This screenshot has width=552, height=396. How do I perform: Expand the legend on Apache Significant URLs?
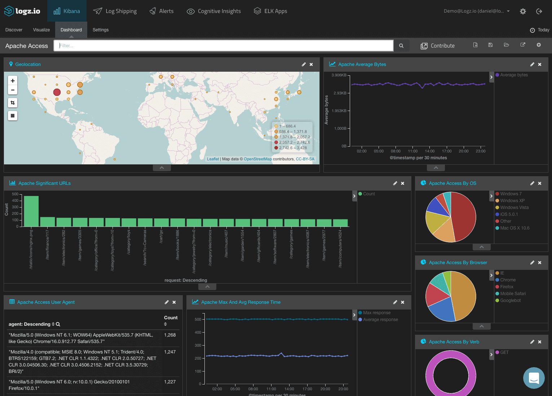coord(354,196)
